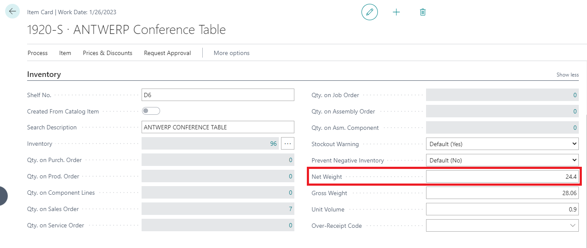Image resolution: width=587 pixels, height=248 pixels.
Task: Click More options
Action: tap(232, 53)
